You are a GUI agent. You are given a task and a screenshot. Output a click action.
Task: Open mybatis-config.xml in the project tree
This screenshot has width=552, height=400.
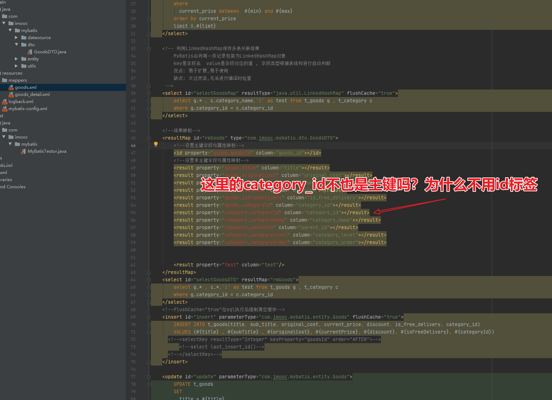[x=28, y=109]
